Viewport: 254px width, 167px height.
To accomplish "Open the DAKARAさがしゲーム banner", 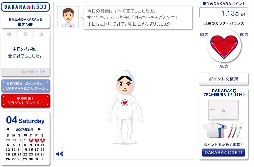I will click(26, 86).
